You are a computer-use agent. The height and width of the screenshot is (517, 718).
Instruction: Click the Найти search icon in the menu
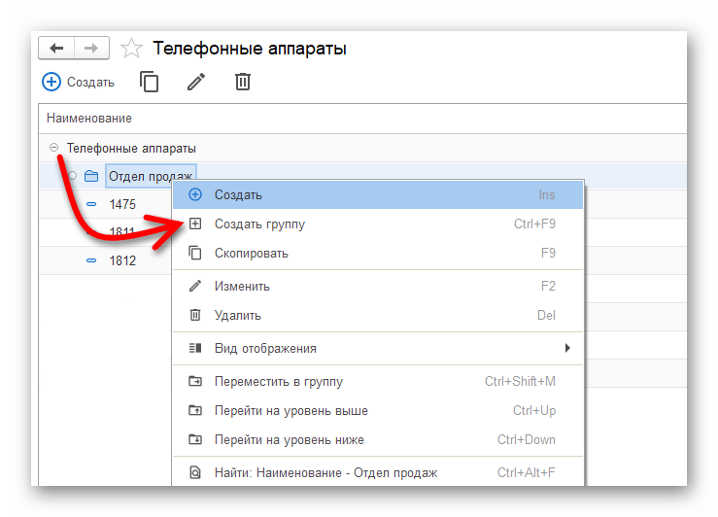tap(195, 472)
